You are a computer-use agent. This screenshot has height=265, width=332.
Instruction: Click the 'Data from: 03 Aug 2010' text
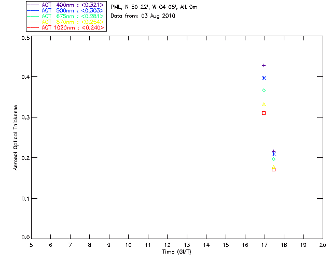coord(143,16)
